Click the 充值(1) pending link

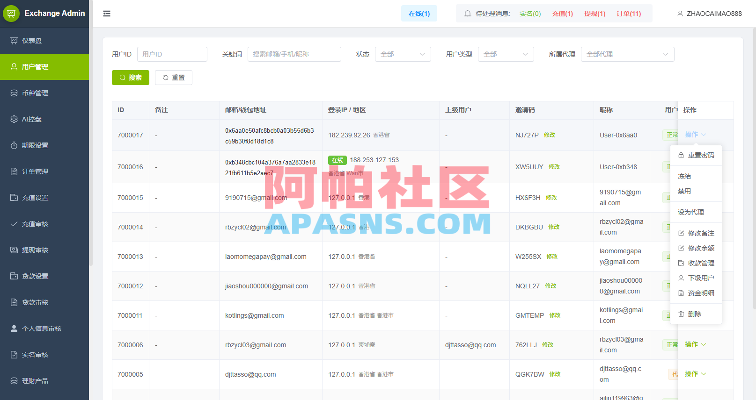coord(562,14)
